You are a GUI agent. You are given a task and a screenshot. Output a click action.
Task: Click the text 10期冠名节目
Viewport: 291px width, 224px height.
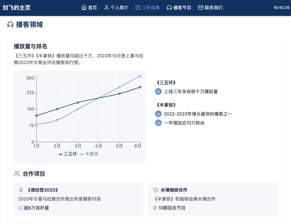(172, 208)
